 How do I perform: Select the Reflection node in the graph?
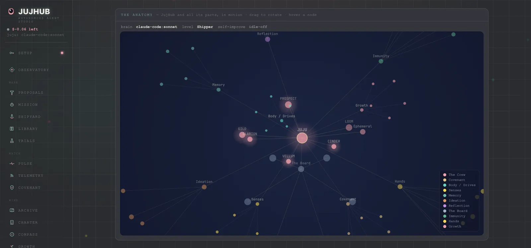click(x=267, y=39)
